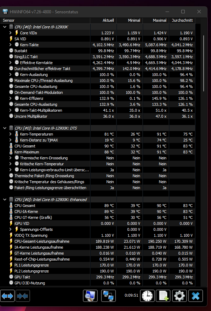Screen dimensions: 211x311
Task: Expand the Kern-Effizienz row
Action: (10, 98)
